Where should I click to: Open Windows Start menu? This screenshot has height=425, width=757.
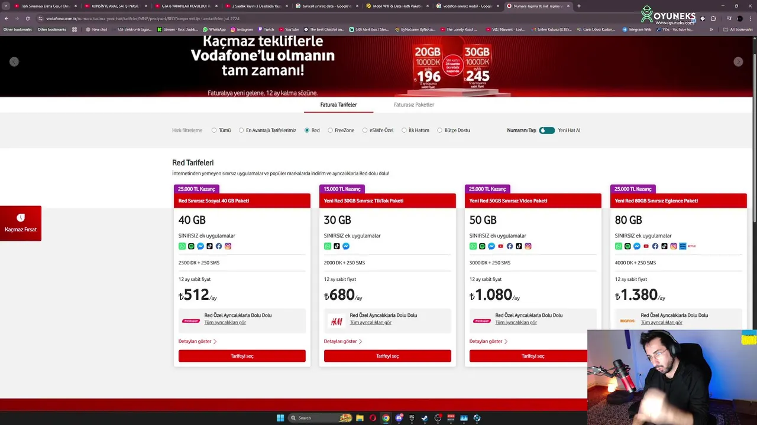click(280, 418)
